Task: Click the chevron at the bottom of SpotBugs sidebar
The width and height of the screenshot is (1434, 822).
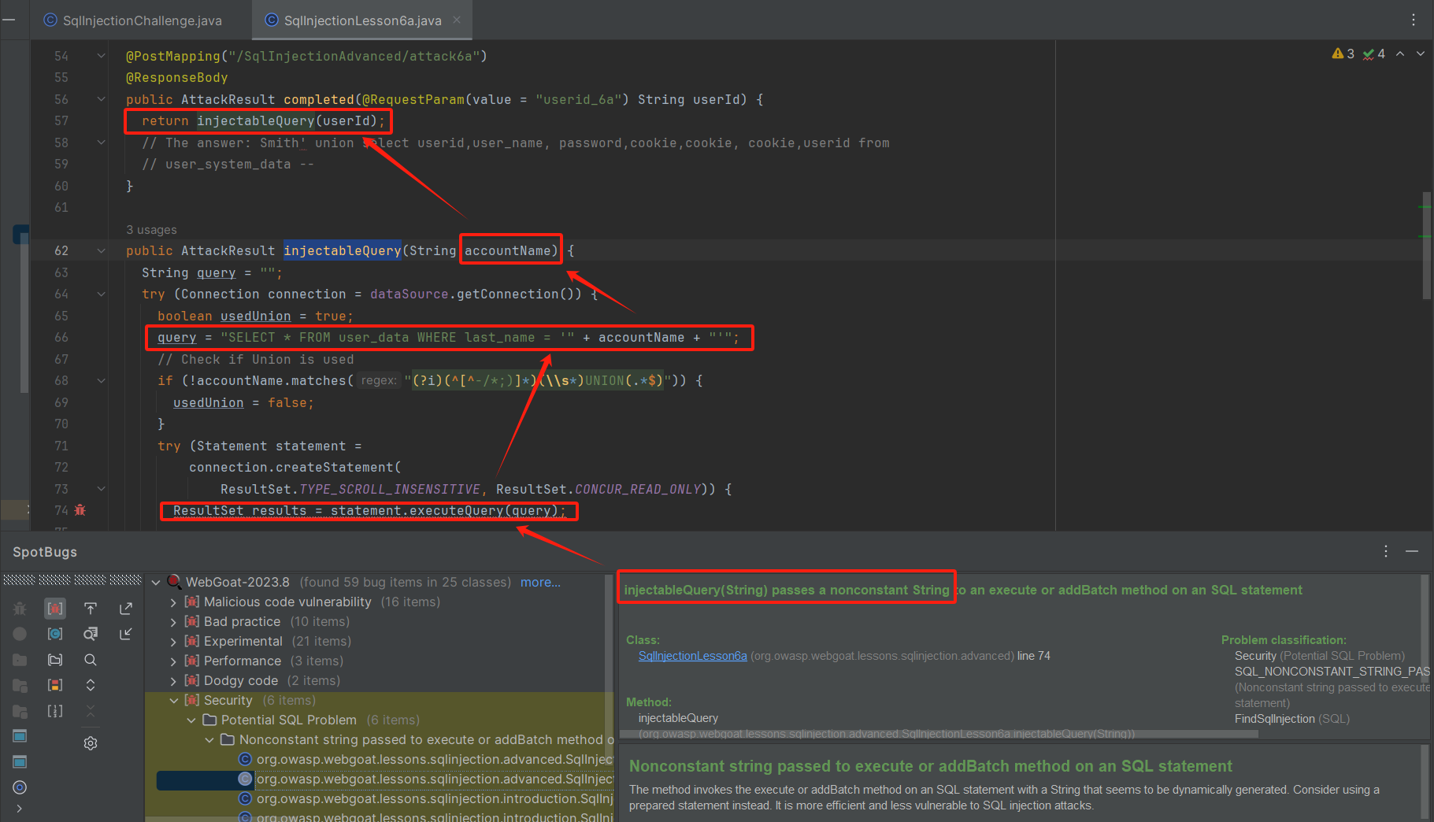Action: pos(20,809)
